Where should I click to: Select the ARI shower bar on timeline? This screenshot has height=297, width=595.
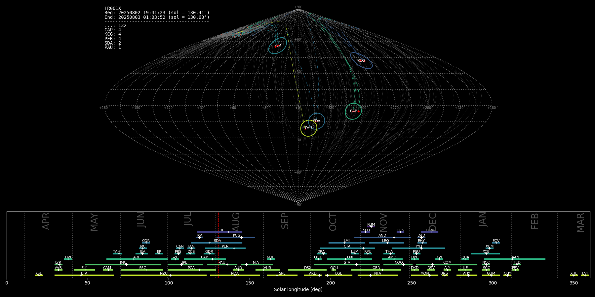click(137, 259)
